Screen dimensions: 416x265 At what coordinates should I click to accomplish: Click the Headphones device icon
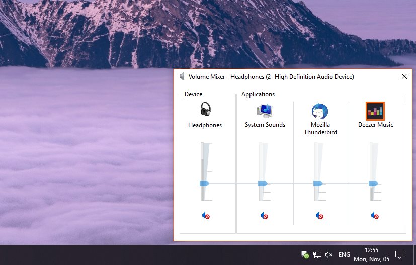tap(205, 109)
